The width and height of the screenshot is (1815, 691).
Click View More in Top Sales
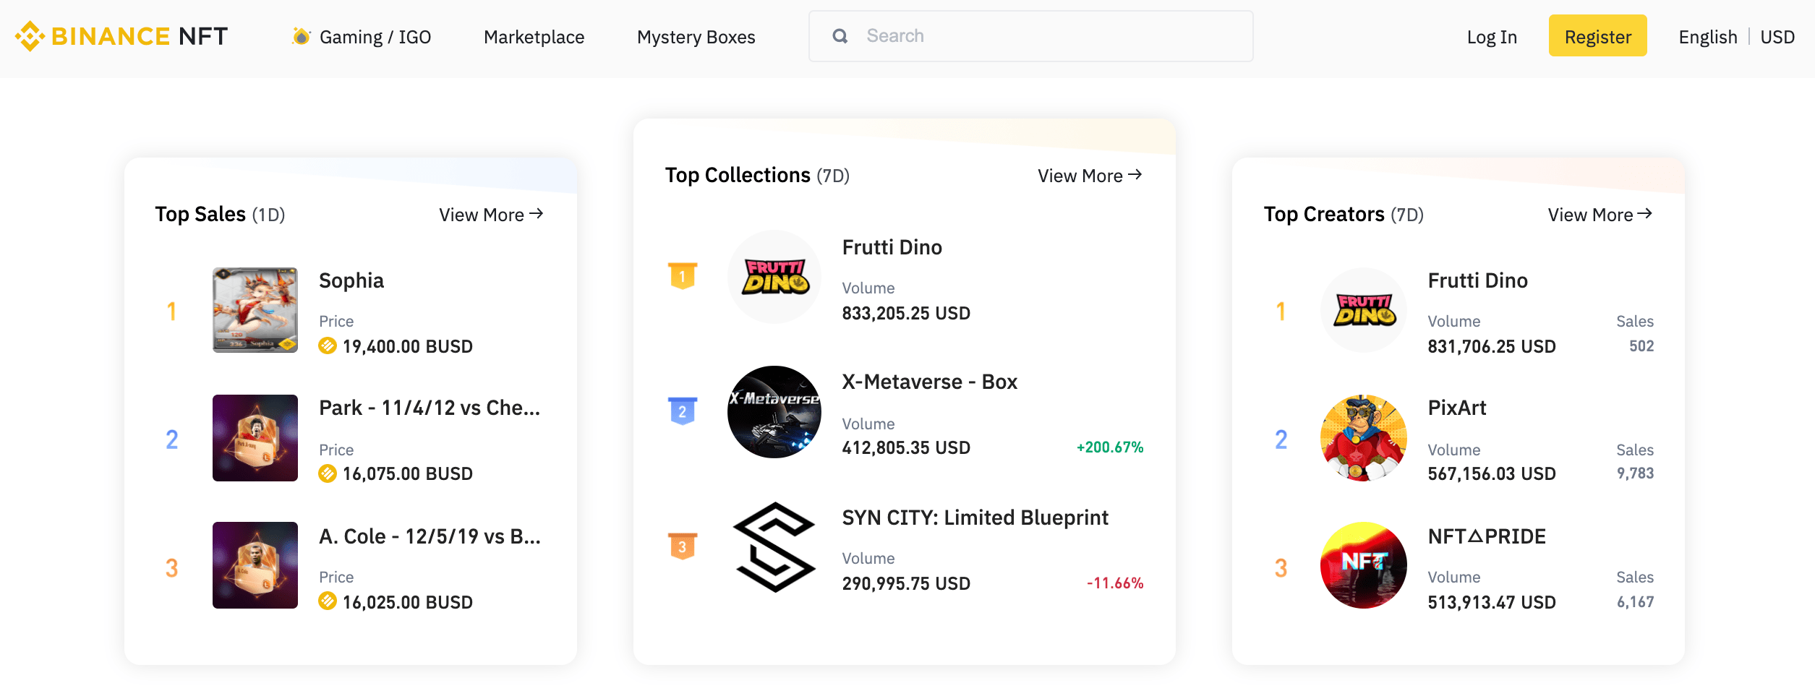pyautogui.click(x=491, y=215)
